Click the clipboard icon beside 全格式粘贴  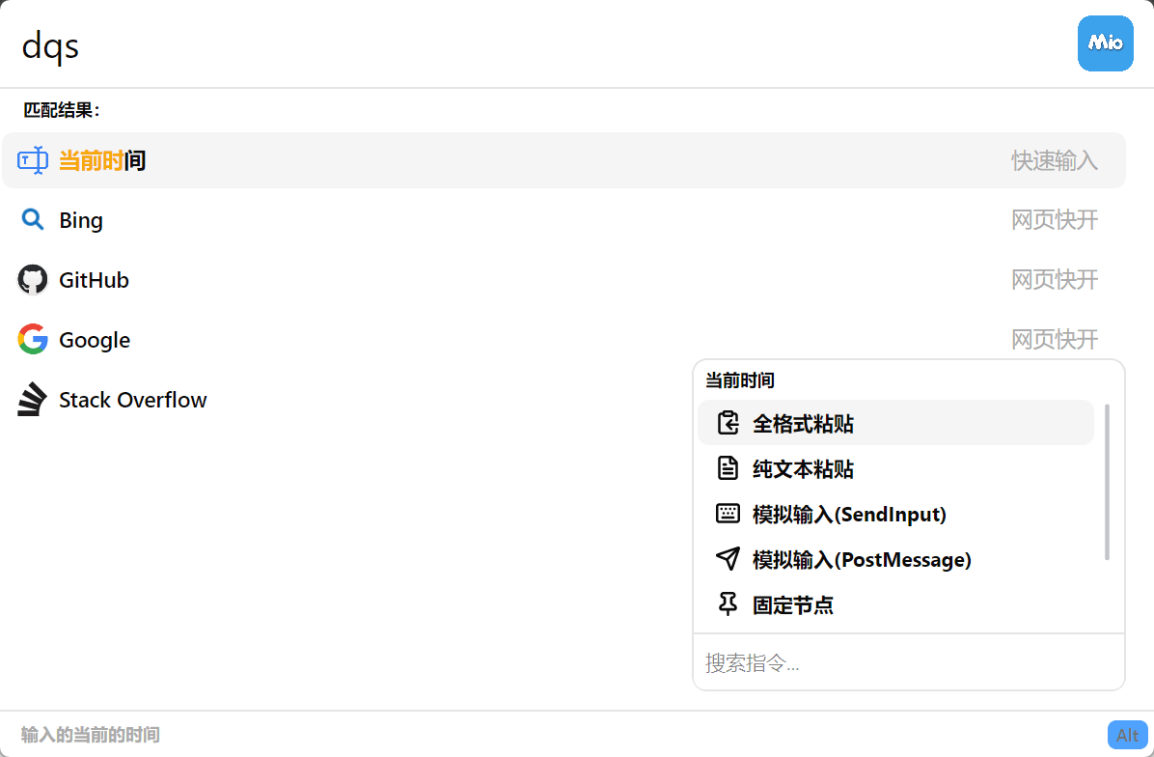(x=728, y=423)
